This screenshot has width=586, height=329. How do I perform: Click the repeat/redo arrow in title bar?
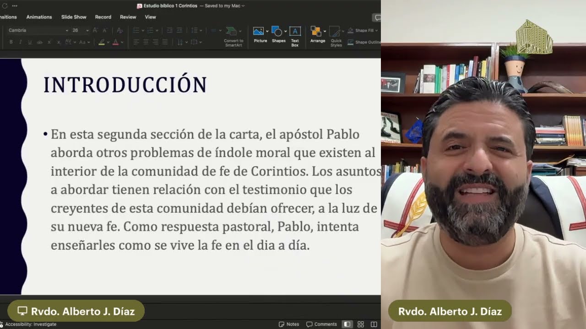(5, 6)
